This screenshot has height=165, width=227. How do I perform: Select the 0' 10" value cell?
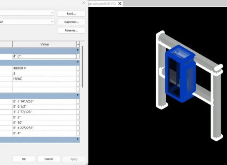click(x=45, y=122)
